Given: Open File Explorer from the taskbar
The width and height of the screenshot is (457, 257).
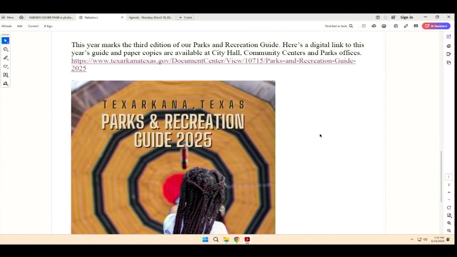Looking at the screenshot, I should click(x=226, y=240).
